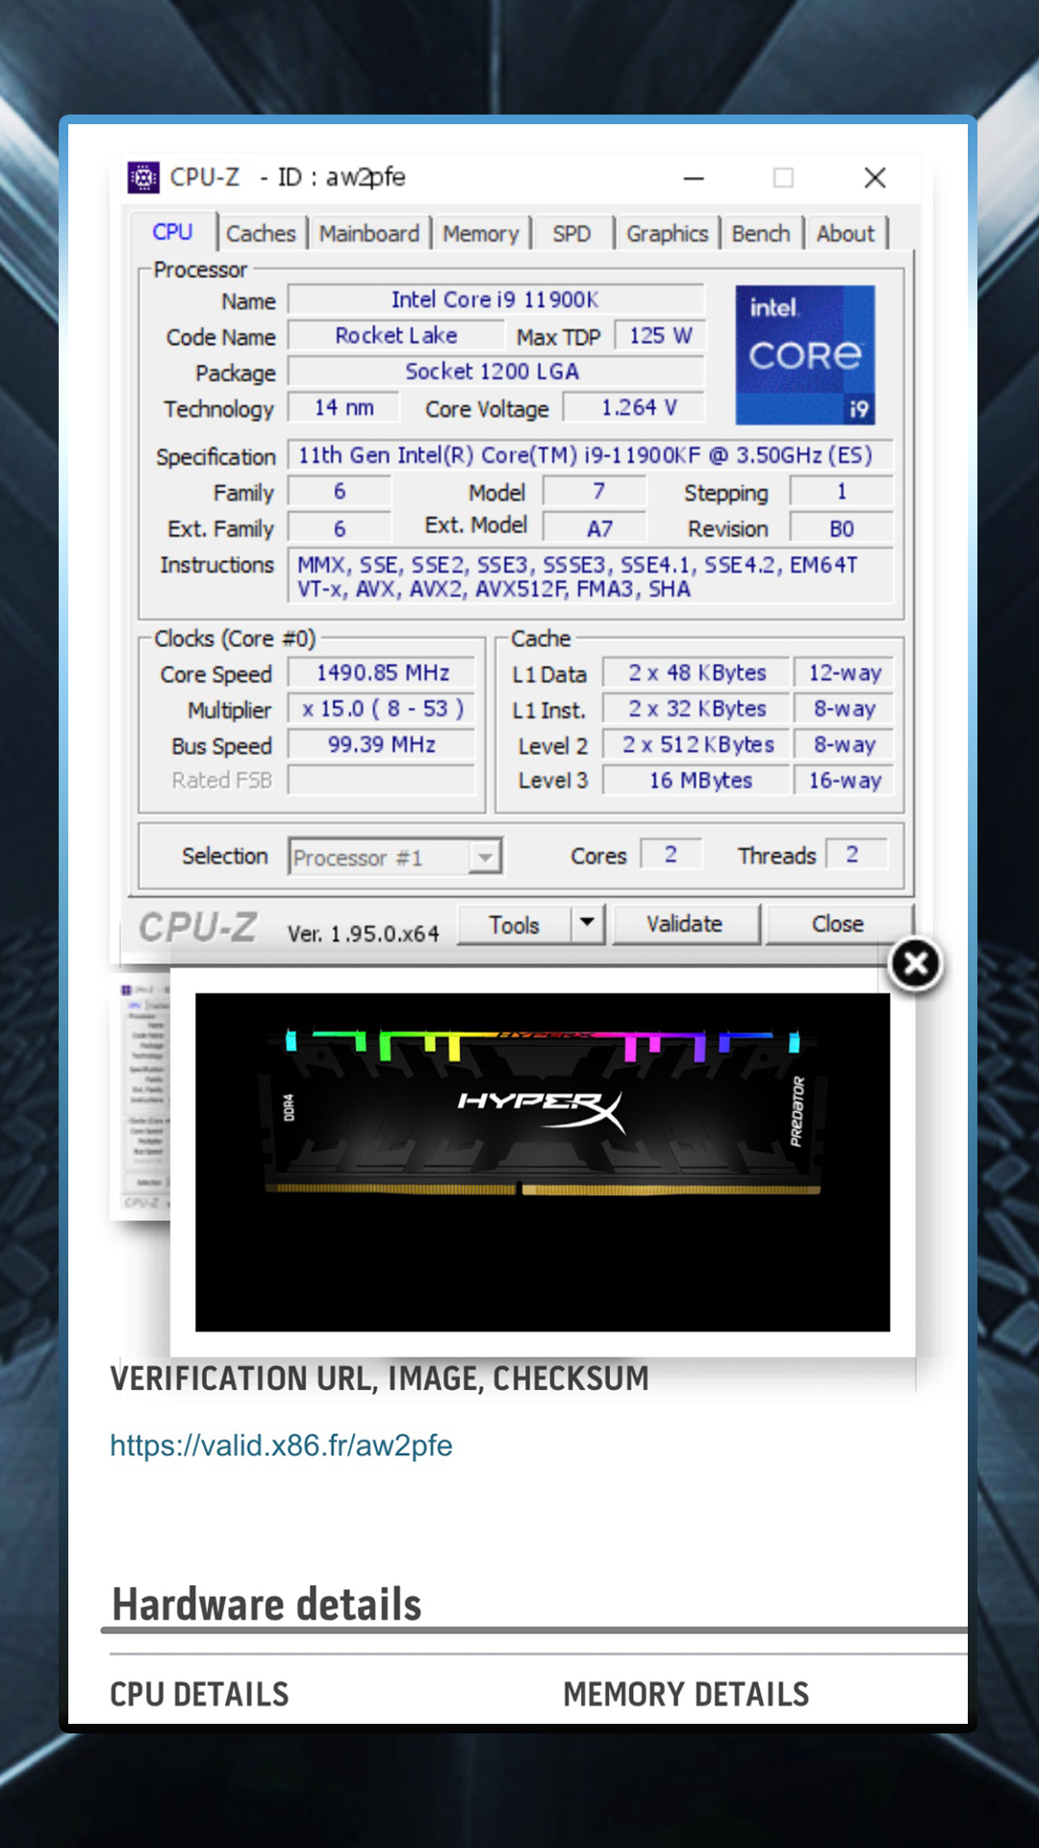The image size is (1039, 1848).
Task: Open the valid.x86.fr/aw2pfe verification link
Action: (281, 1445)
